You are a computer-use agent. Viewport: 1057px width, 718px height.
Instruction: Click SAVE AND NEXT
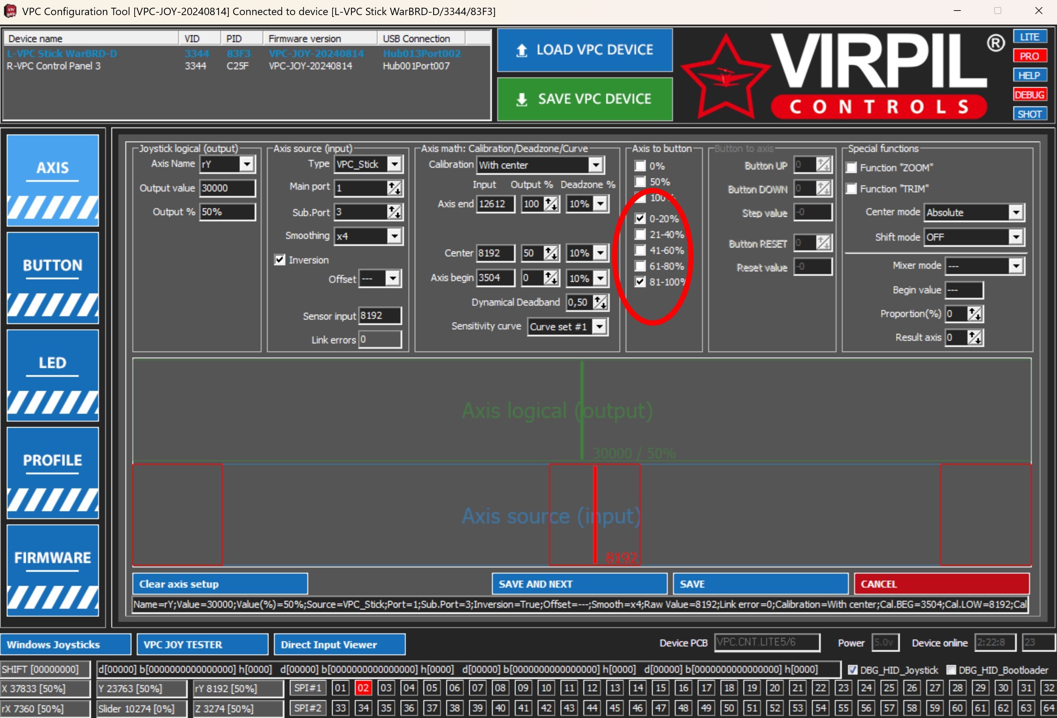tap(579, 584)
